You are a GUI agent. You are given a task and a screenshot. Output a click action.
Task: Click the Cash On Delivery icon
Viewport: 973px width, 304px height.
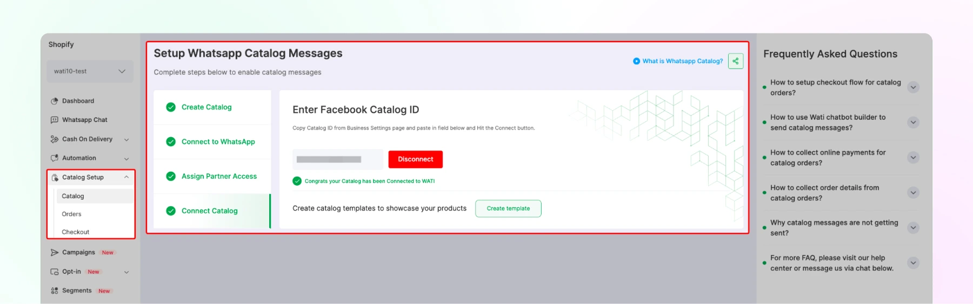pos(55,139)
